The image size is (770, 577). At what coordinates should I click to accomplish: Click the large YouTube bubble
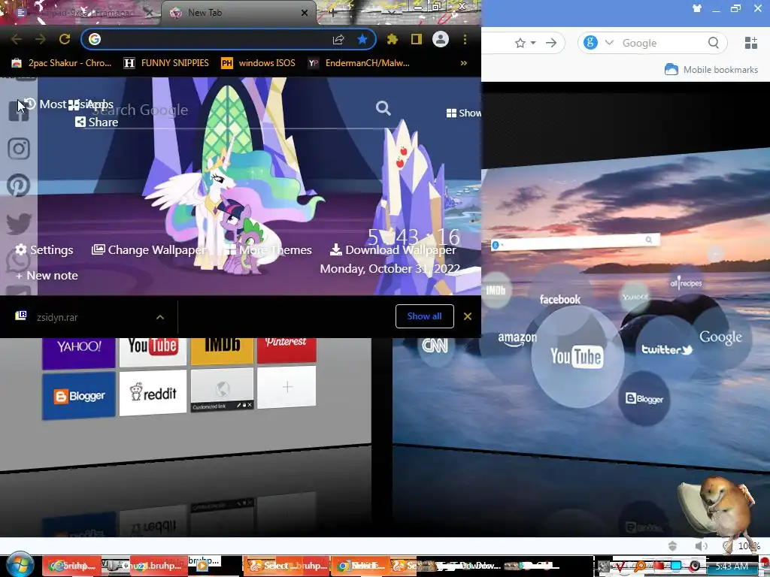point(577,357)
